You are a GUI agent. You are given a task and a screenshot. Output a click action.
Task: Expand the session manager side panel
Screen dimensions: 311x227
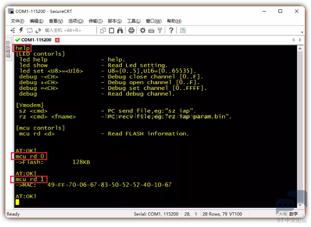(8, 49)
